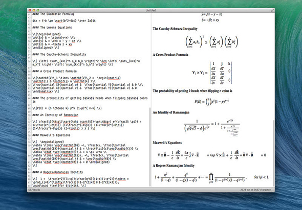Zoom the window with the green button

tap(38, 10)
